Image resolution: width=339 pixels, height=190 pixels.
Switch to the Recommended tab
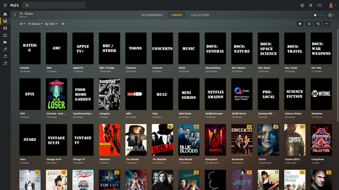tap(152, 15)
